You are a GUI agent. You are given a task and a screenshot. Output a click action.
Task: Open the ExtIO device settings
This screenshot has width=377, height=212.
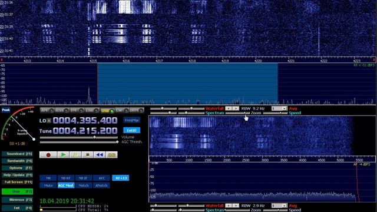click(x=131, y=130)
